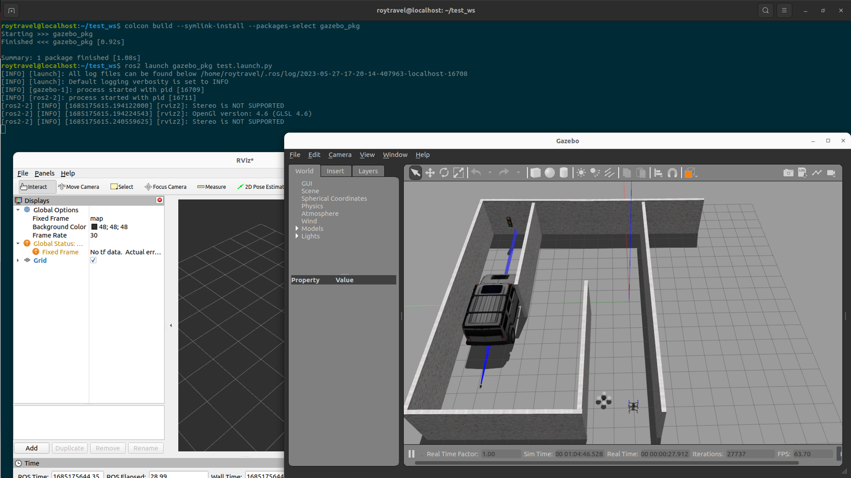This screenshot has width=851, height=478.
Task: Uncheck the Grid display checkbox
Action: 93,260
